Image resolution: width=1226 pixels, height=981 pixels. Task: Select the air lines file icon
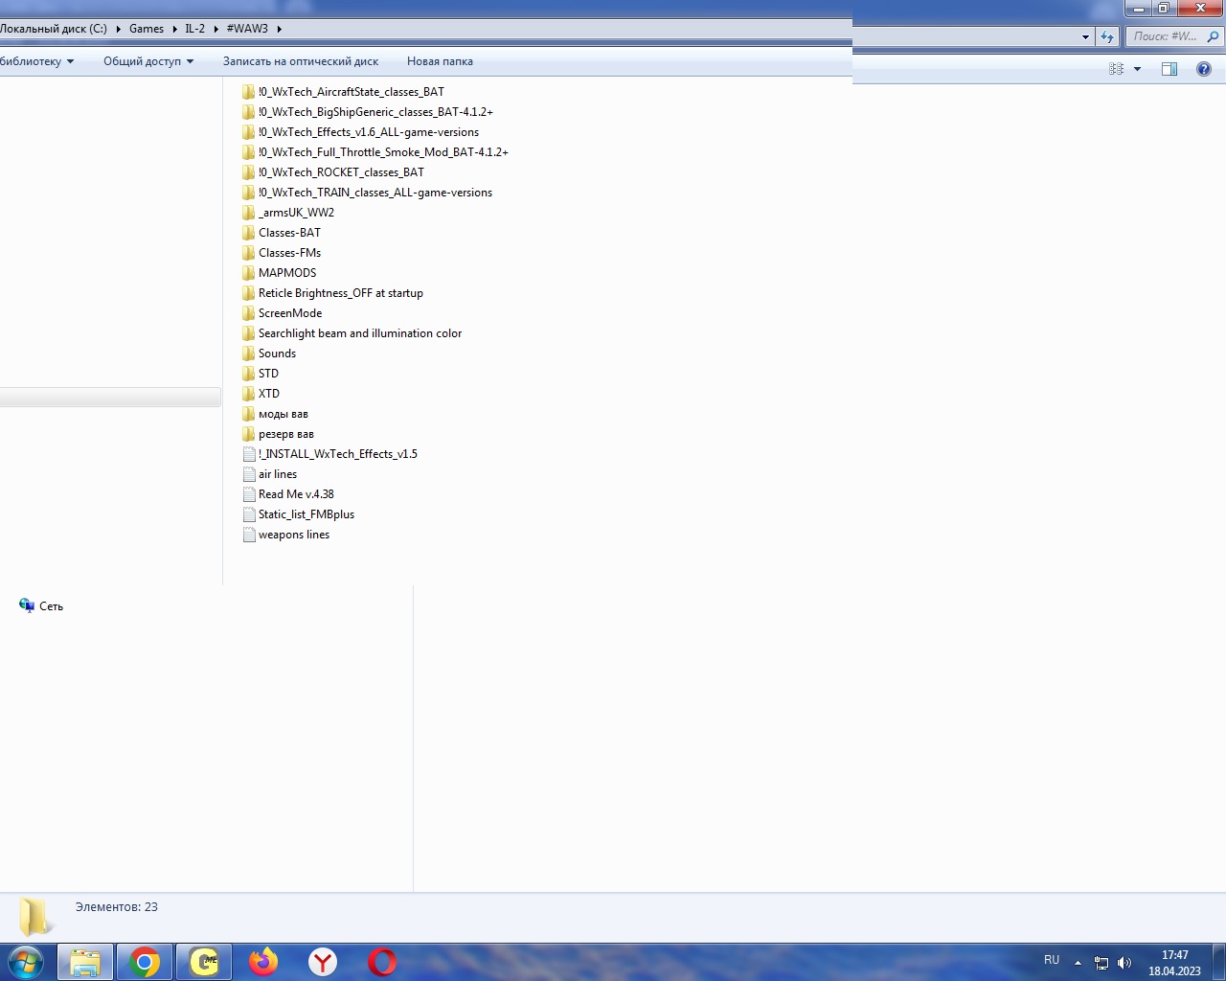pyautogui.click(x=249, y=474)
